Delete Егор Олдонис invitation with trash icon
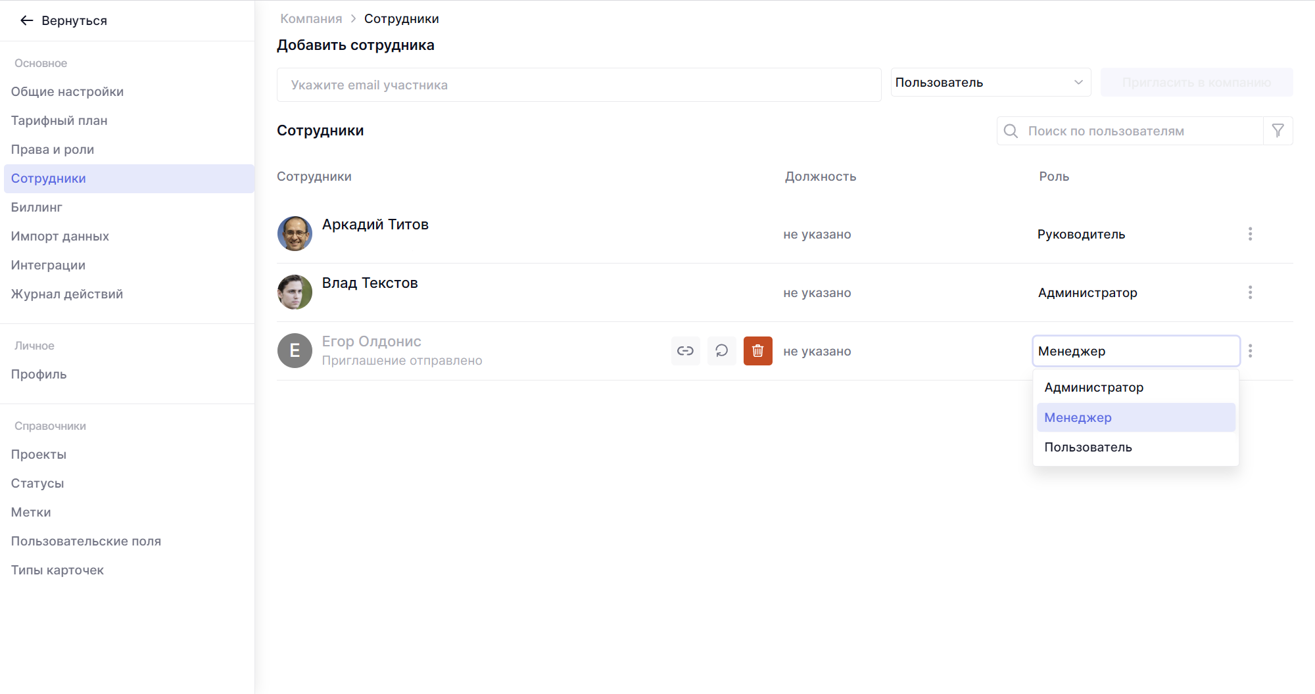 (757, 351)
